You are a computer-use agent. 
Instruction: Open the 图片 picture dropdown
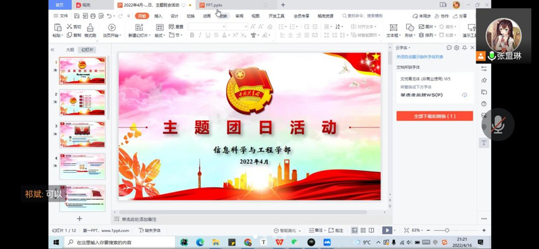[428, 26]
